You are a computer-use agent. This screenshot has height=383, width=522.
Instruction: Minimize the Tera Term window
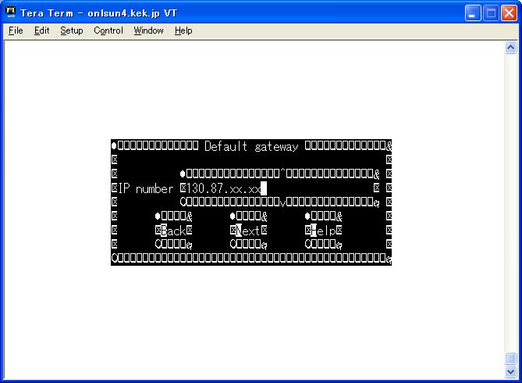click(472, 13)
